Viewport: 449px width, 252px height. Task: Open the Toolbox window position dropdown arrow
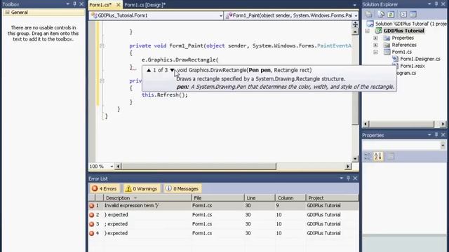coord(68,4)
